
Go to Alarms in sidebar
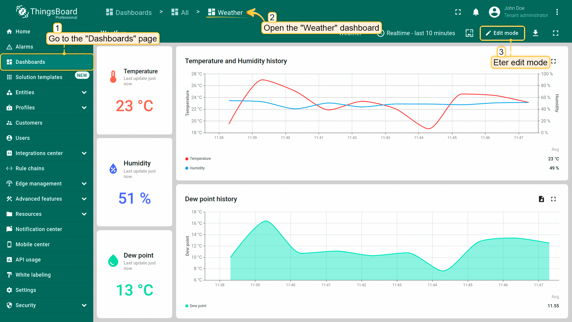click(24, 47)
